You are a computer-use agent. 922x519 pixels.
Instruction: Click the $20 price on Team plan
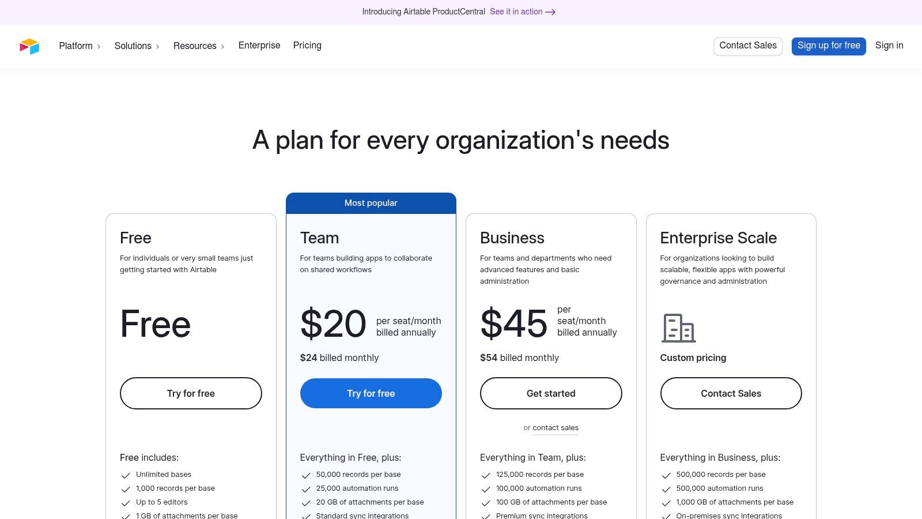[333, 324]
